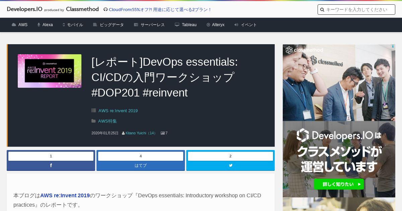The width and height of the screenshot is (402, 211).
Task: Click the circle icon next to Alteryx
Action: (x=208, y=25)
